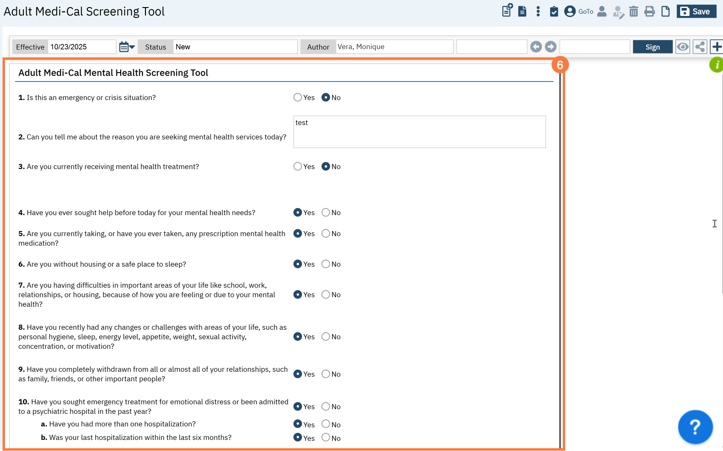Open the three-dot more options menu

(x=538, y=12)
